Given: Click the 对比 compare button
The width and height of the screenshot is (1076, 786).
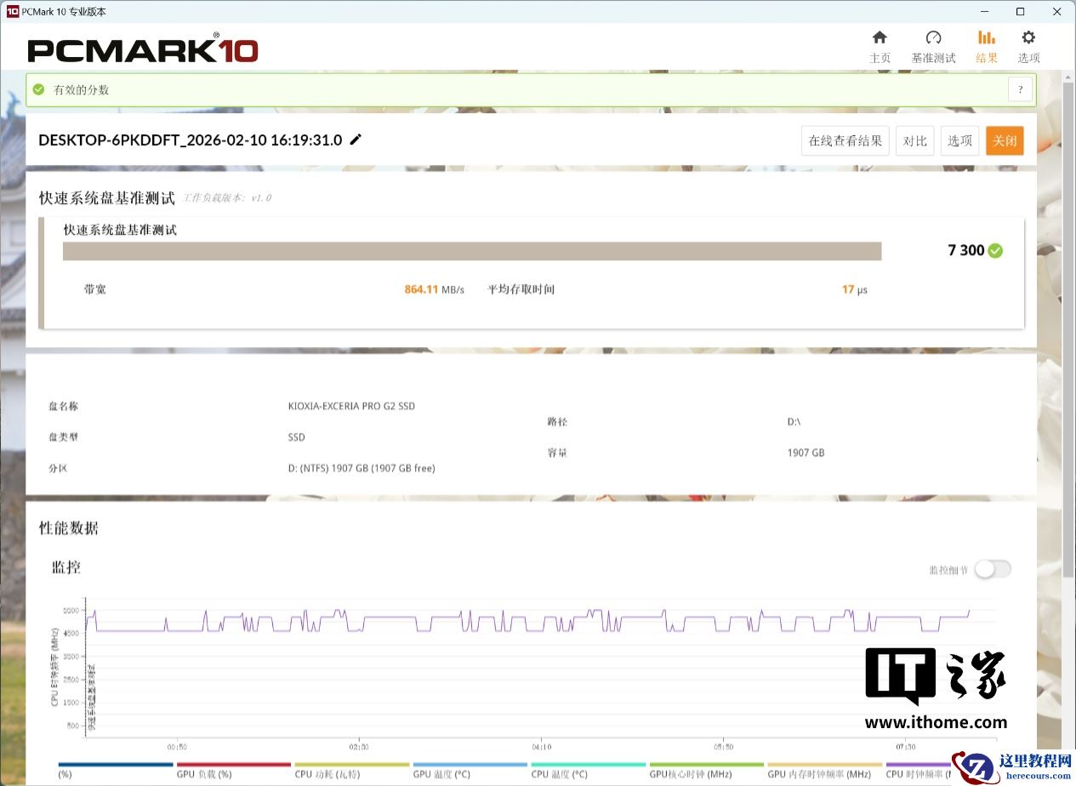Looking at the screenshot, I should coord(914,141).
